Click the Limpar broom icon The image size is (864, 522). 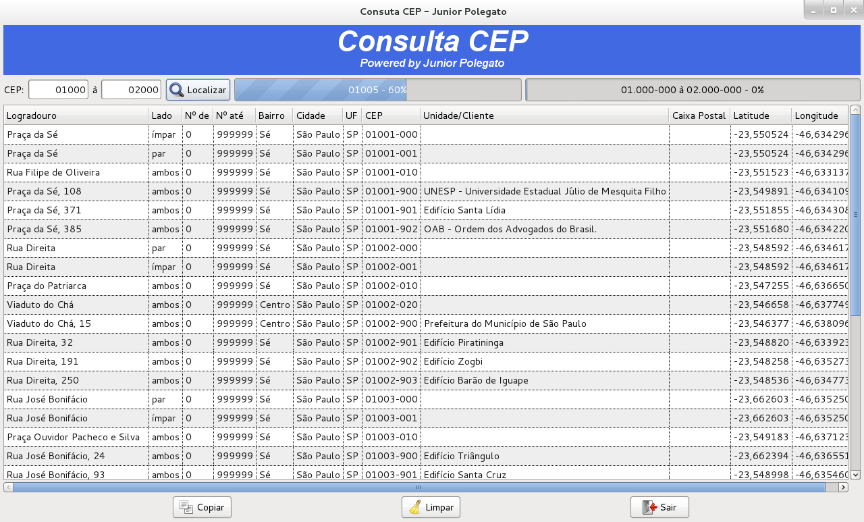(x=416, y=506)
